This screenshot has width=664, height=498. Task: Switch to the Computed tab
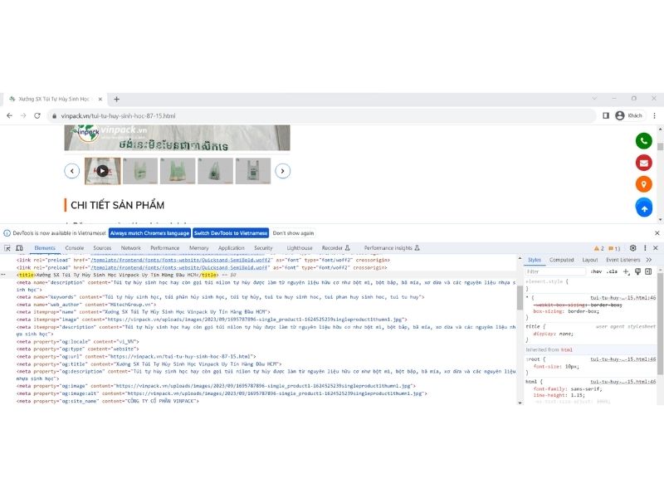(562, 260)
